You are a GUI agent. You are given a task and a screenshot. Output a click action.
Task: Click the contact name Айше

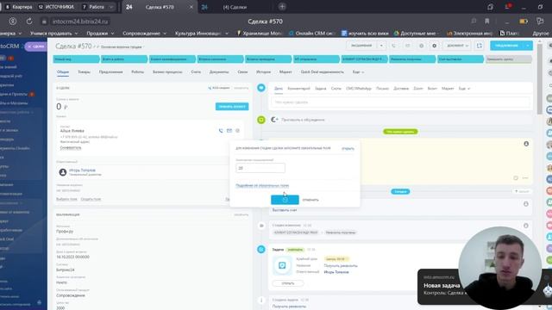[x=72, y=131]
